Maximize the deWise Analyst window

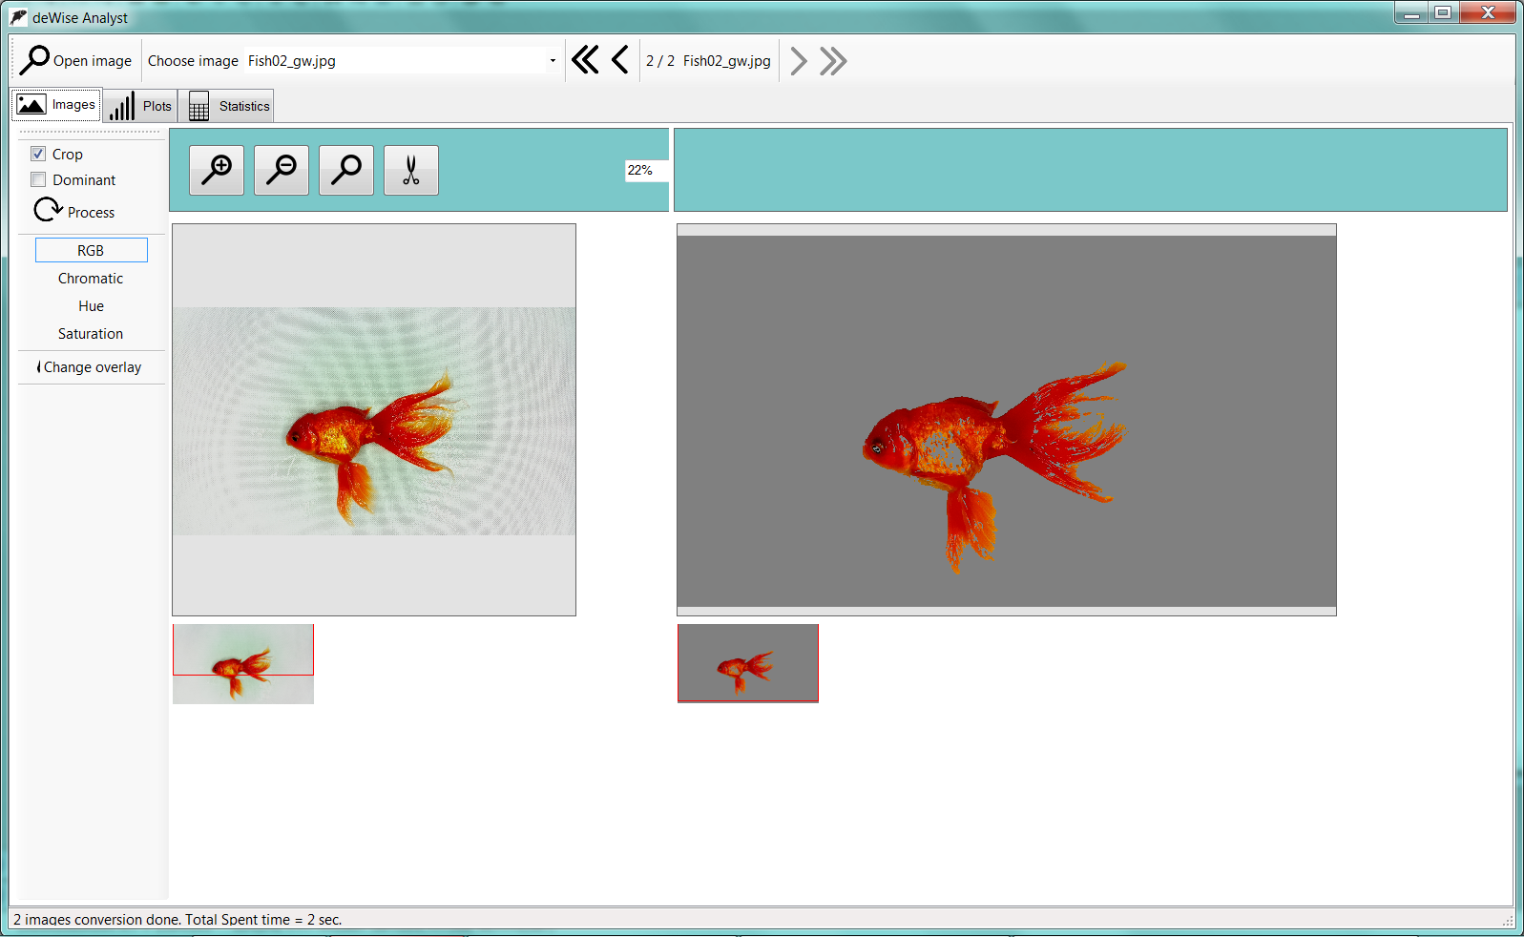[1443, 12]
